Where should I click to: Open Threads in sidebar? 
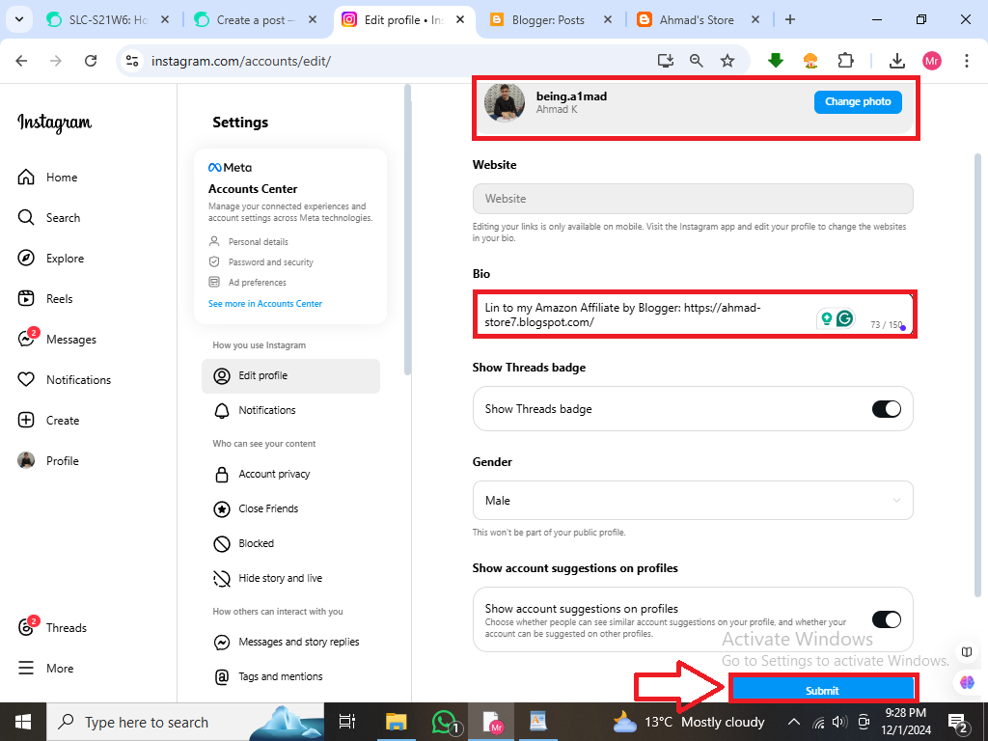pos(52,627)
